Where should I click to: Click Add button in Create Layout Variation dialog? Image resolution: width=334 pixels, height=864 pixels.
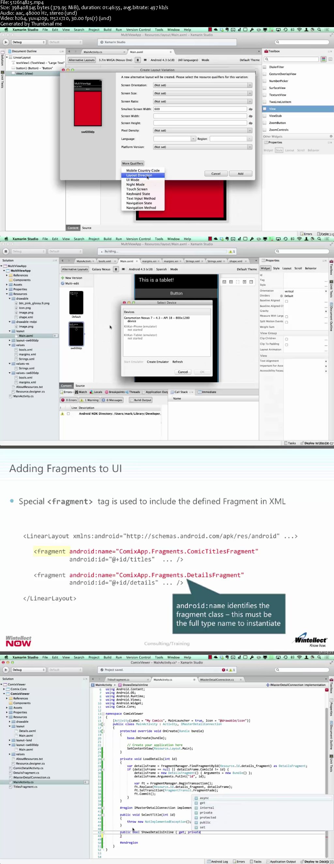241,174
